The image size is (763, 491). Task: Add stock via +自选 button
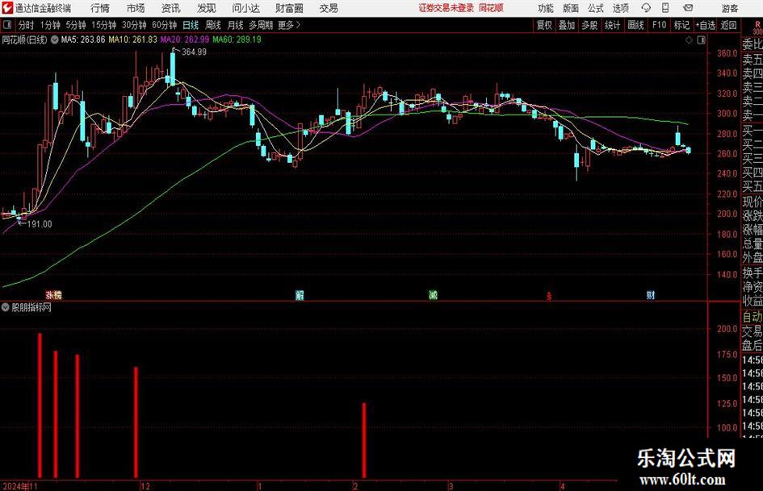tap(706, 25)
